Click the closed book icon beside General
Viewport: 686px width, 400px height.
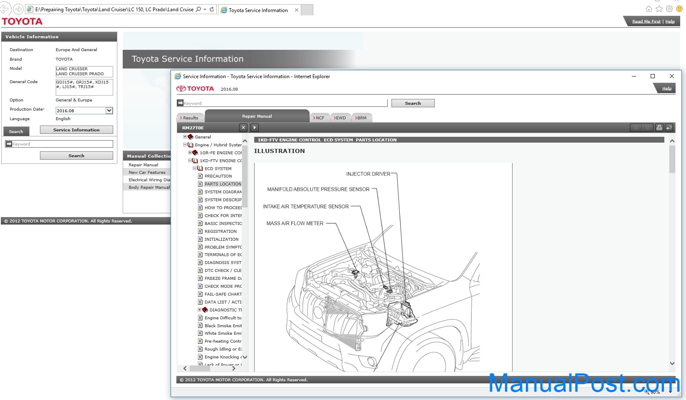coord(191,137)
